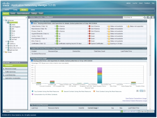The image size is (157, 118).
Task: Collapse the selected 172.25.92.16 device node
Action: click(6, 23)
